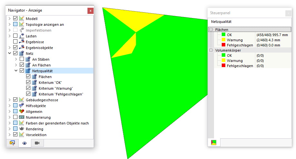Toggle the Lasten checkbox
Image resolution: width=296 pixels, height=159 pixels.
point(15,36)
